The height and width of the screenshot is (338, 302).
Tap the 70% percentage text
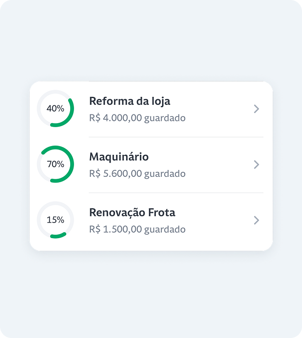coord(56,164)
